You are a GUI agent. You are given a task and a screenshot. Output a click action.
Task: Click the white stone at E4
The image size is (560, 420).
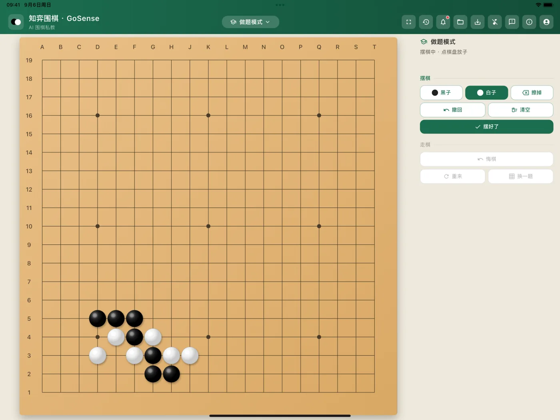click(x=116, y=337)
